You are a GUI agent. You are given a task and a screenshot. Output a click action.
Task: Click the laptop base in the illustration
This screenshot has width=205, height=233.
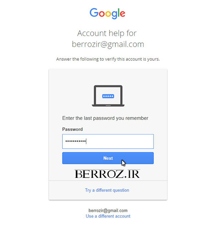108,106
